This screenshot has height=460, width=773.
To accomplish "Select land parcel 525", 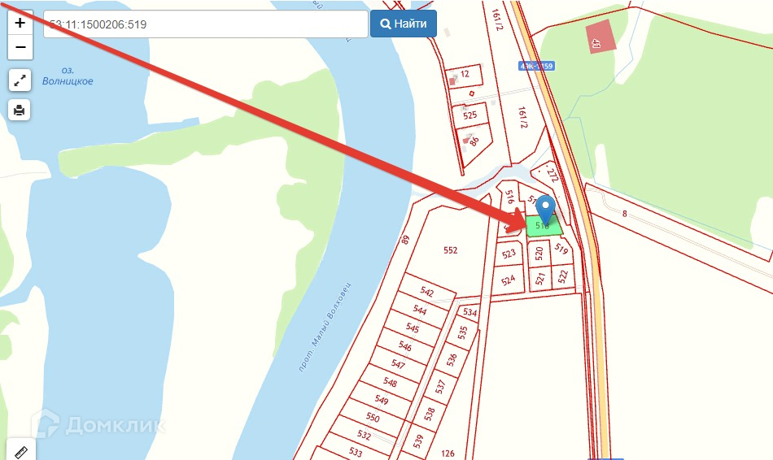I will coord(469,115).
